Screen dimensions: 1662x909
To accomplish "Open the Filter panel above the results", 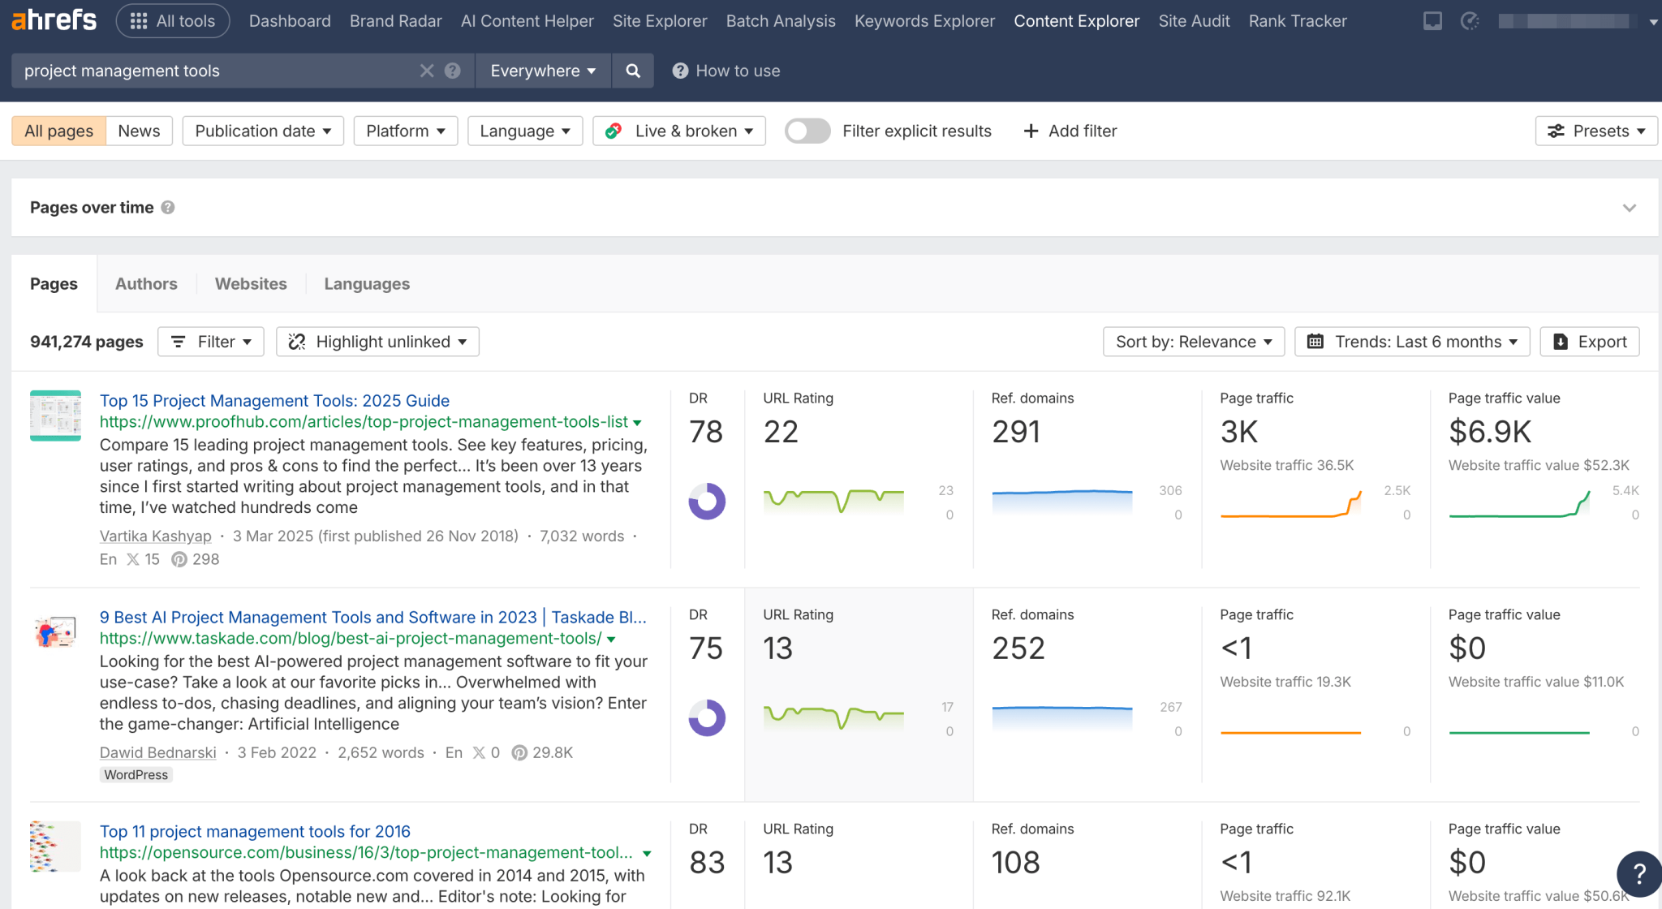I will click(210, 341).
